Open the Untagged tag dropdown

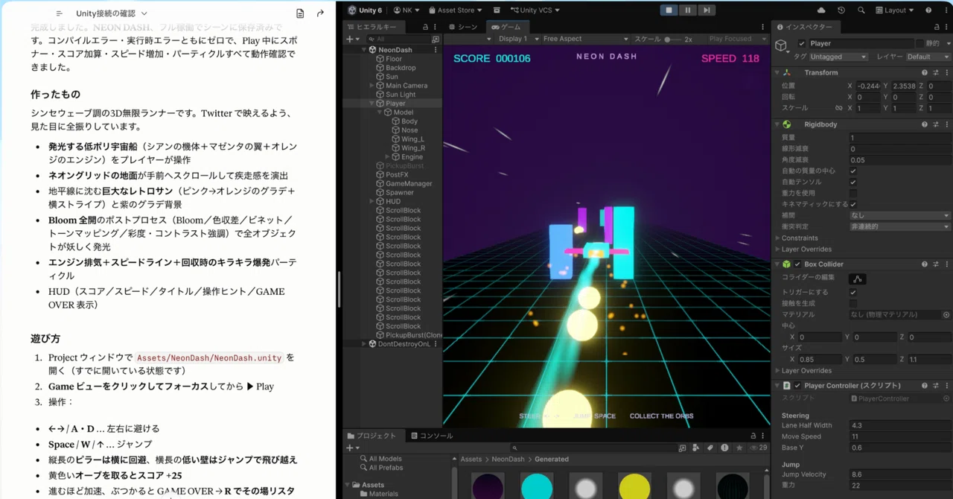tap(838, 57)
